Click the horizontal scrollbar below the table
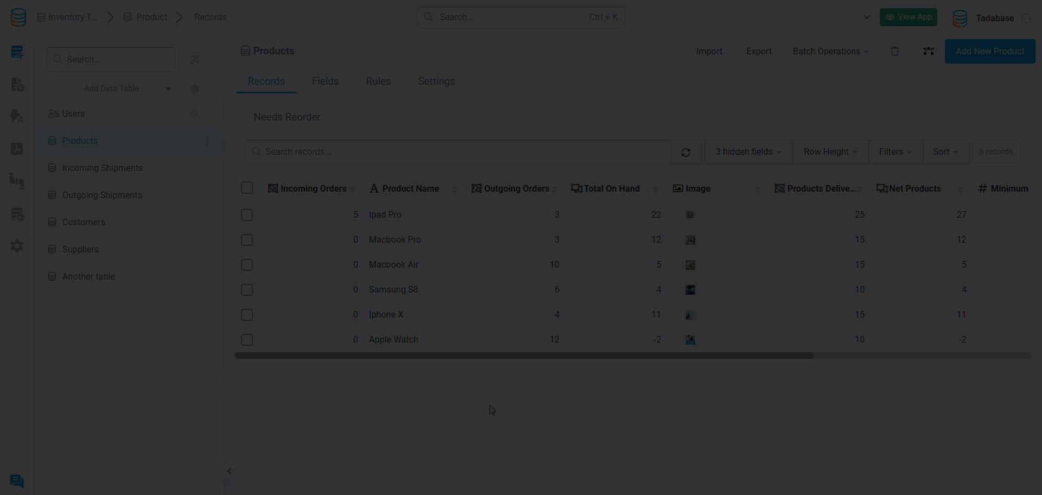Viewport: 1042px width, 495px height. pos(524,356)
